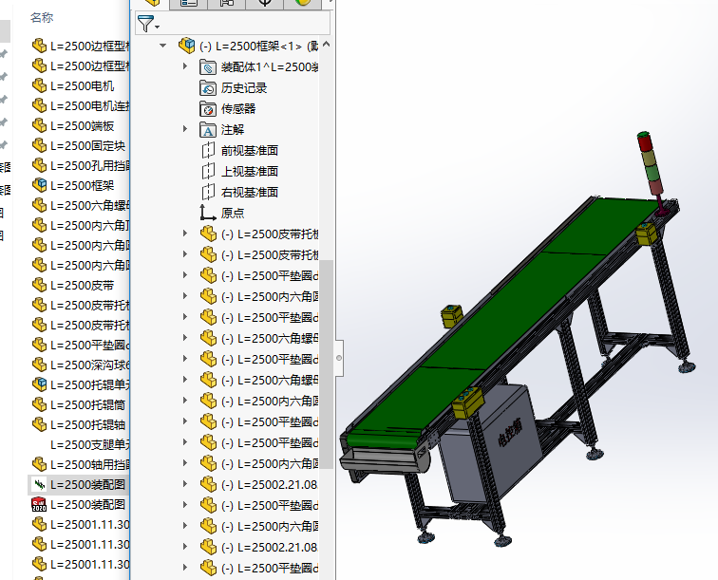Select the L=2500框架 assembly file
This screenshot has width=718, height=580.
click(73, 185)
